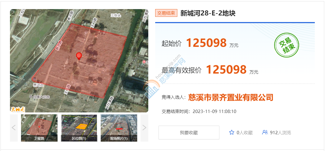Click the 三份头 label on the map

coord(116,15)
